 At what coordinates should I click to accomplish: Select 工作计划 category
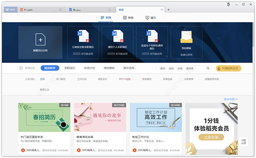pyautogui.click(x=81, y=79)
